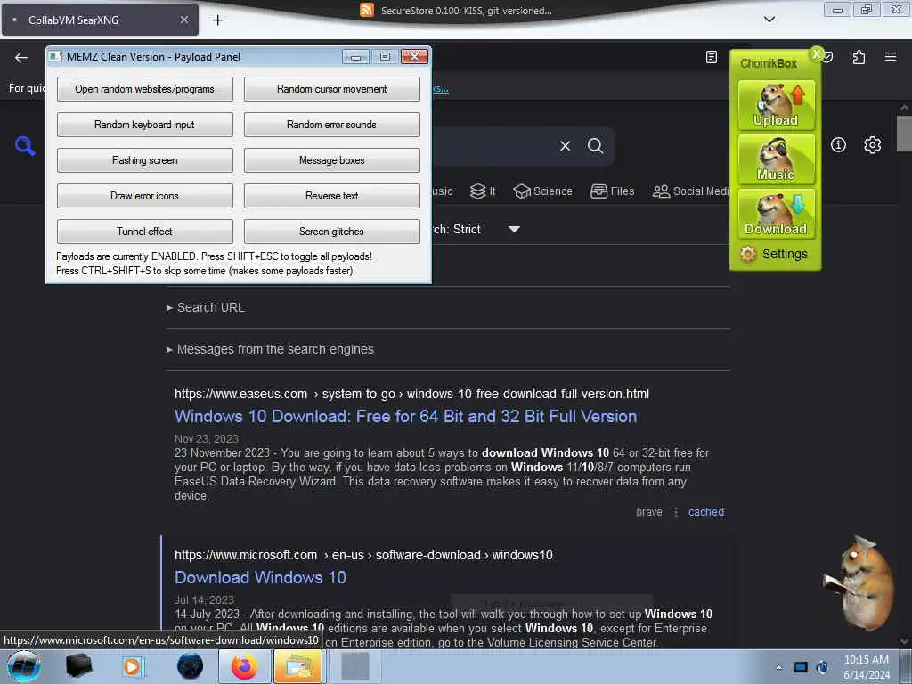
Task: Switch to the Science search category
Action: coord(543,191)
